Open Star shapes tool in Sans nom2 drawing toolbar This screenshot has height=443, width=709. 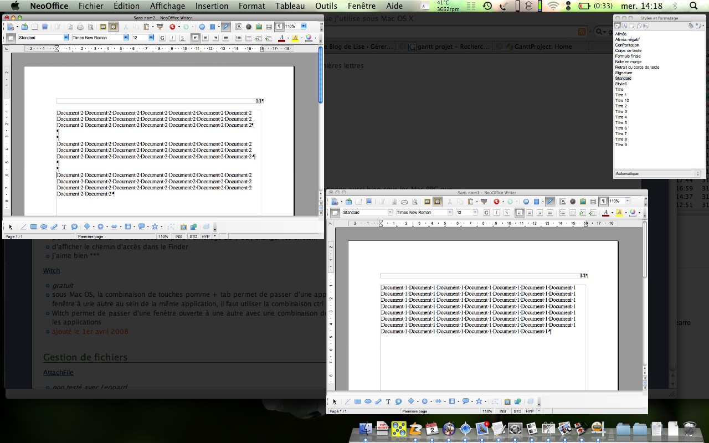pos(155,226)
